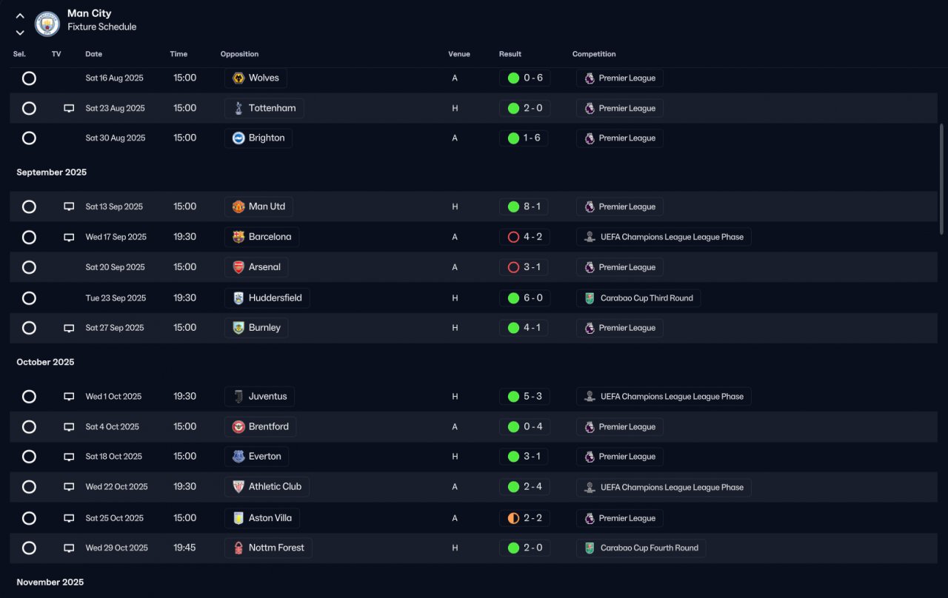Image resolution: width=948 pixels, height=598 pixels.
Task: Click the Barcelona club badge icon
Action: pos(238,237)
